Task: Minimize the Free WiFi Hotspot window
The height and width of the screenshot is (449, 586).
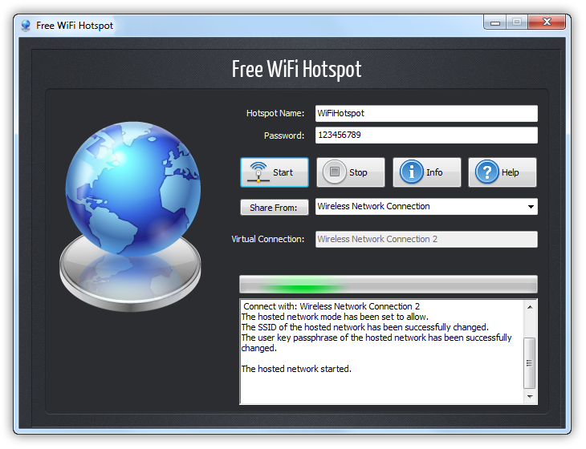Action: click(496, 22)
